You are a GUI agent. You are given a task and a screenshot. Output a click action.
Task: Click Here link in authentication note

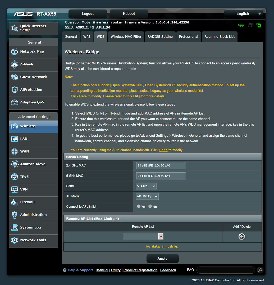(x=83, y=96)
